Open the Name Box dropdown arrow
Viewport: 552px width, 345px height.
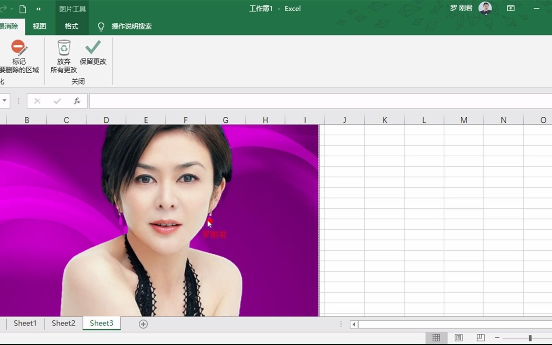pos(5,101)
